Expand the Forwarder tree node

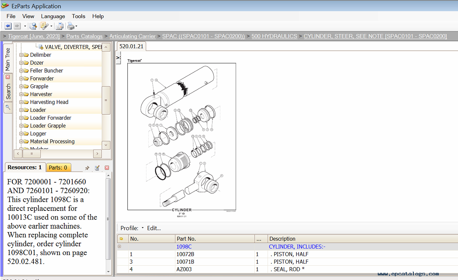coord(21,79)
